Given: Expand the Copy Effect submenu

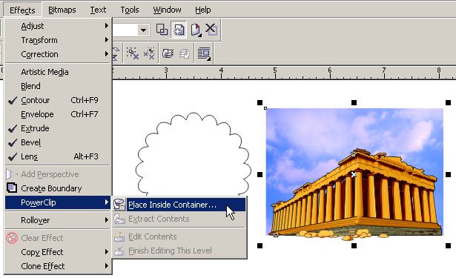Looking at the screenshot, I should click(x=58, y=252).
